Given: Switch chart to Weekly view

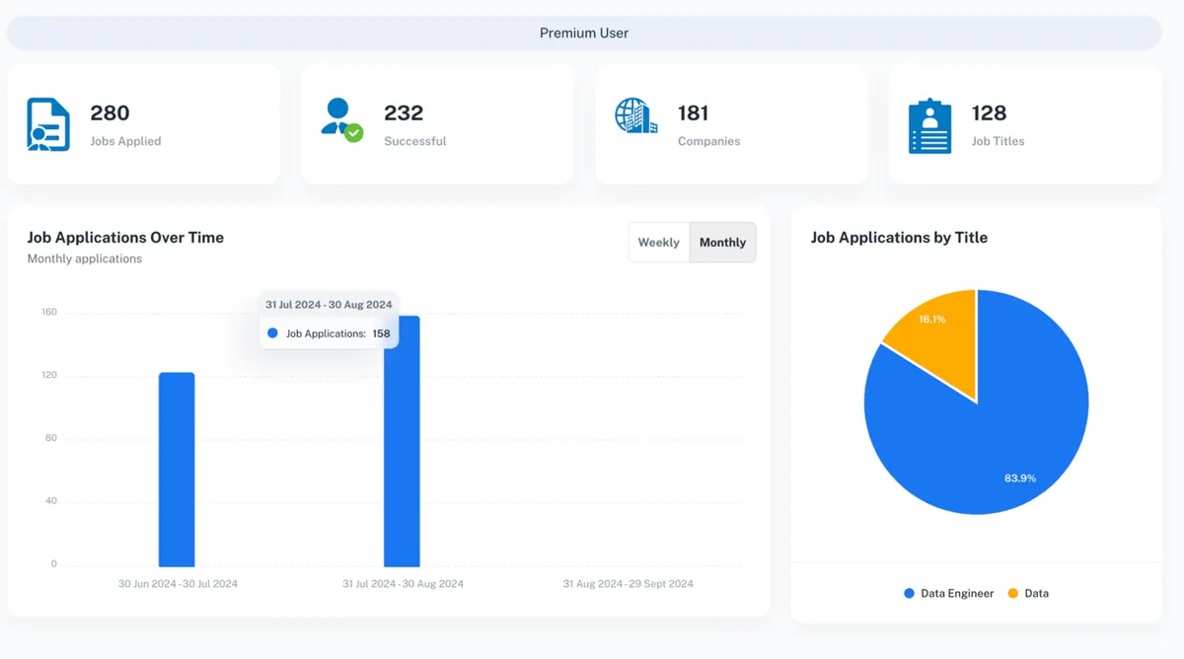Looking at the screenshot, I should point(658,243).
